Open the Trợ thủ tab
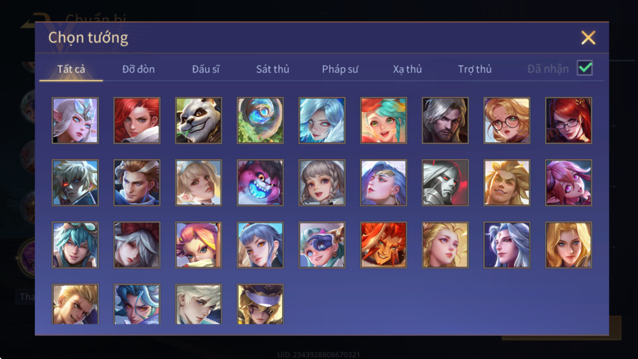This screenshot has width=638, height=359. pyautogui.click(x=475, y=69)
